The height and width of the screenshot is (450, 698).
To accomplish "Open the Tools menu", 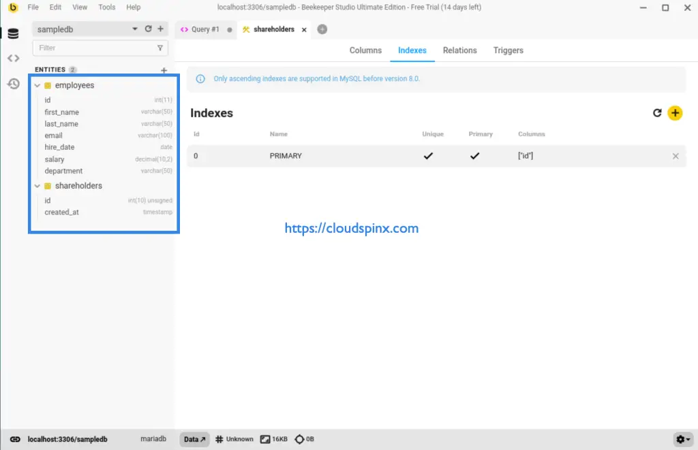I will click(x=106, y=7).
